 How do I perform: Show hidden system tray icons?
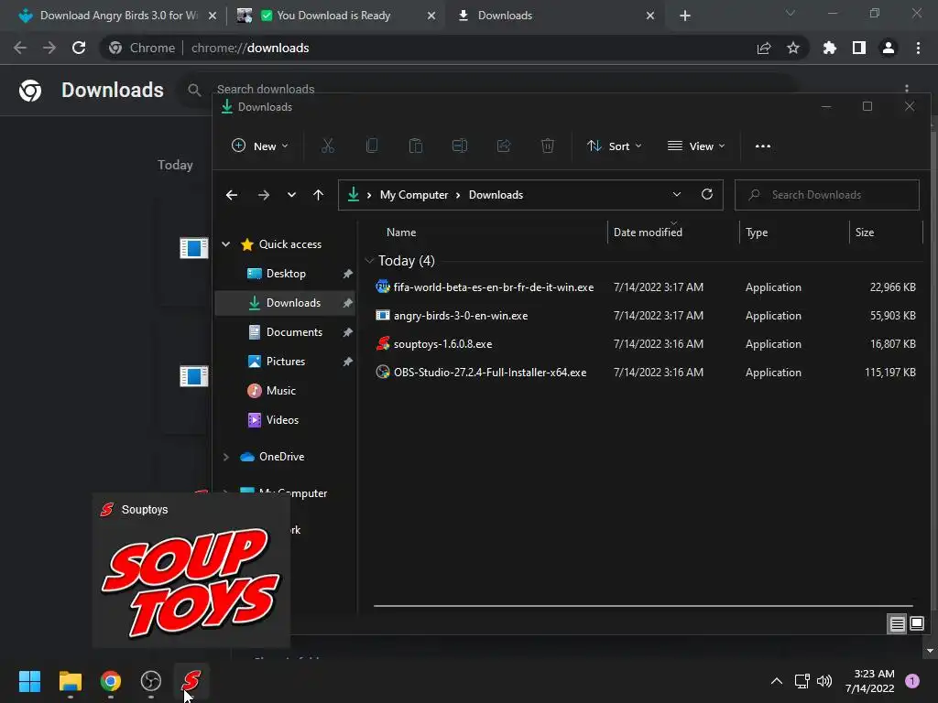coord(777,681)
